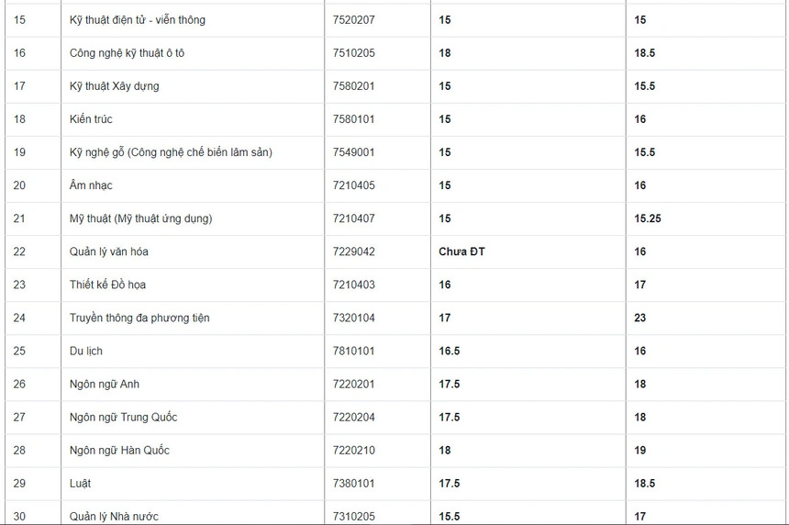Click major code 7220201
Image resolution: width=789 pixels, height=525 pixels.
pos(353,384)
